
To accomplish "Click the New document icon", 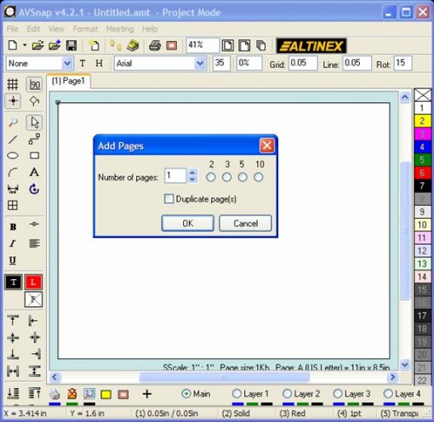I will click(13, 45).
